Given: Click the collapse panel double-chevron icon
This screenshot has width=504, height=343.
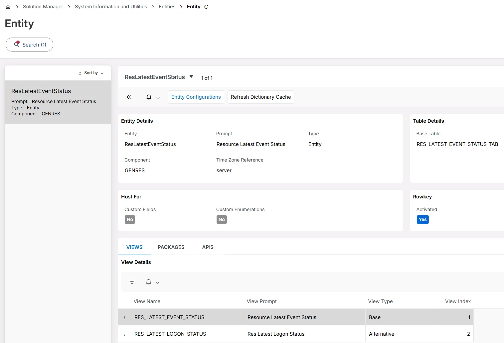Looking at the screenshot, I should tap(129, 97).
